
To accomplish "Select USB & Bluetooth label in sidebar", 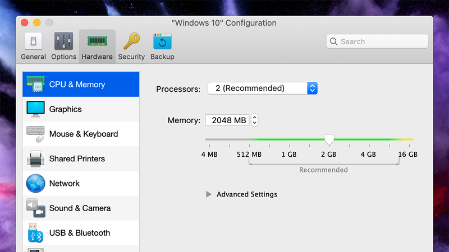I will point(80,233).
